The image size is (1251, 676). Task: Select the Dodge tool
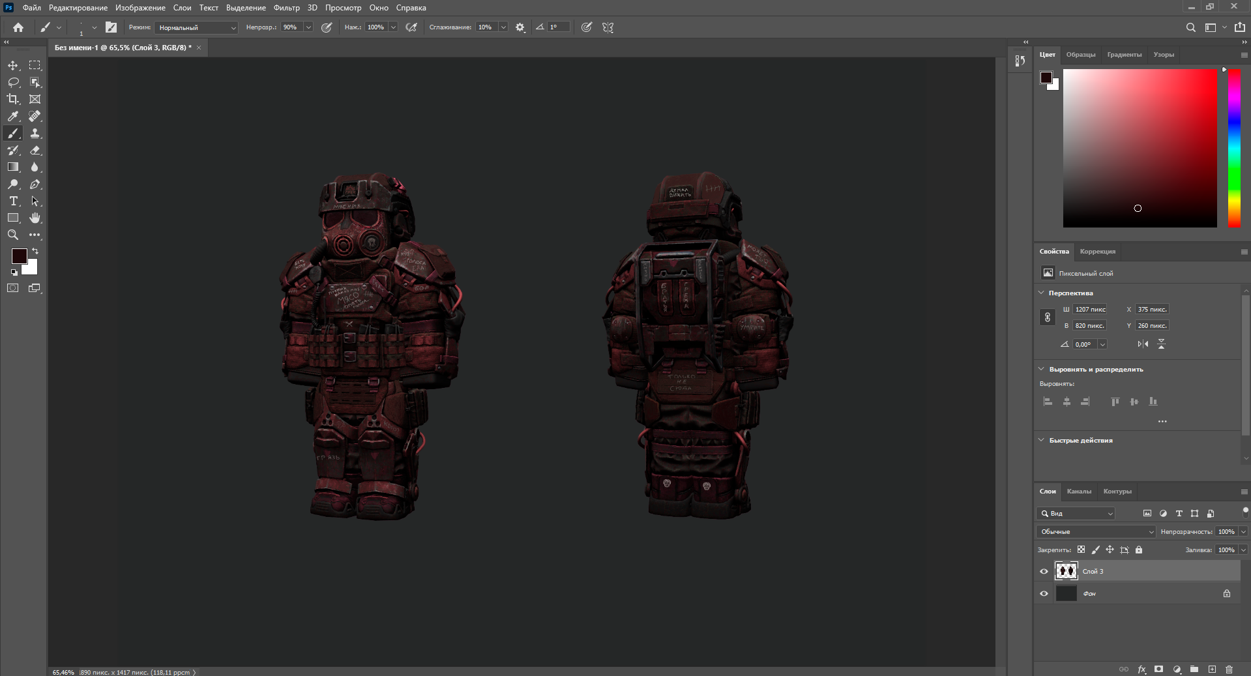click(x=13, y=184)
